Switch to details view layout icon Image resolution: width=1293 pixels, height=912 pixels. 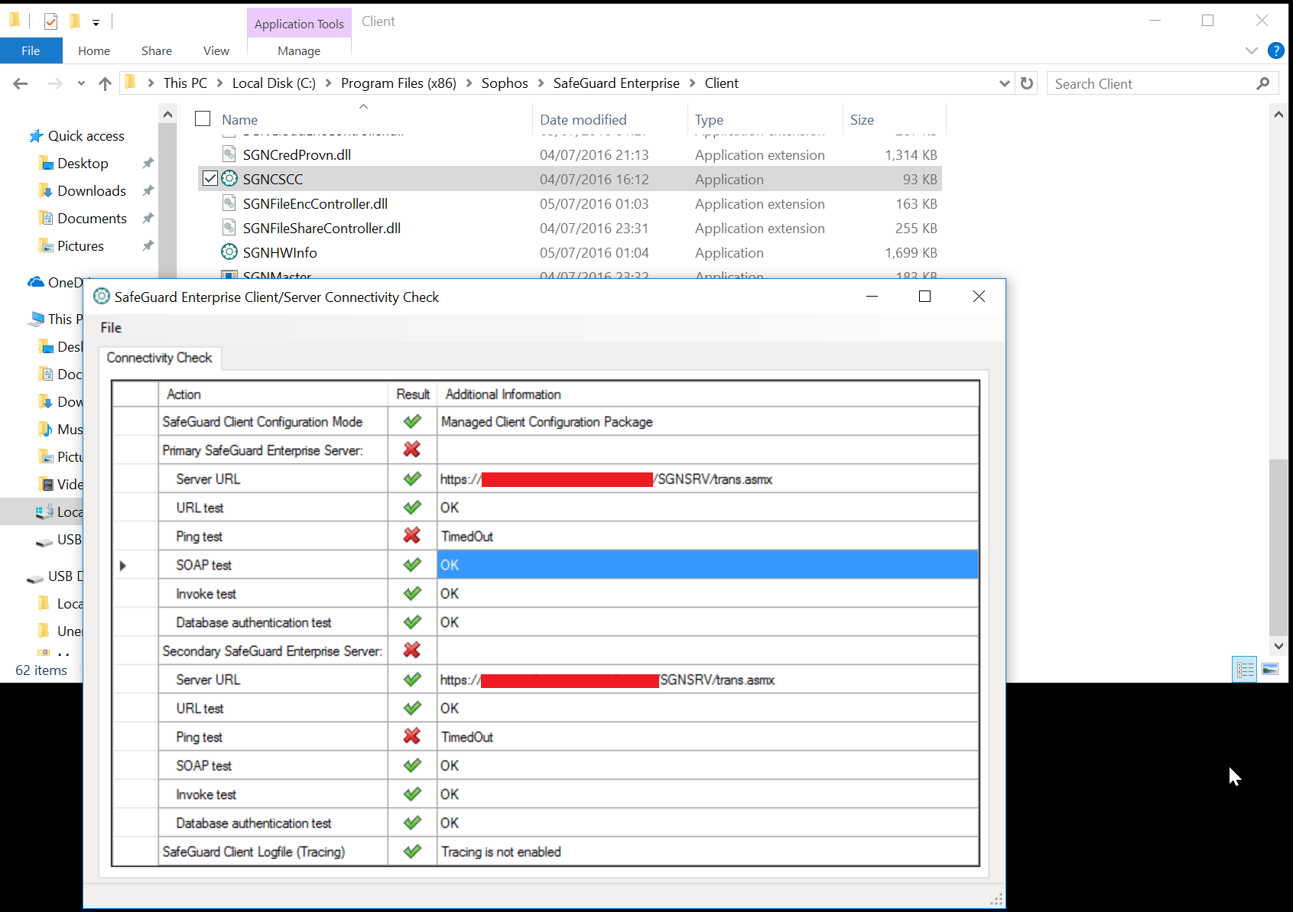click(x=1245, y=670)
